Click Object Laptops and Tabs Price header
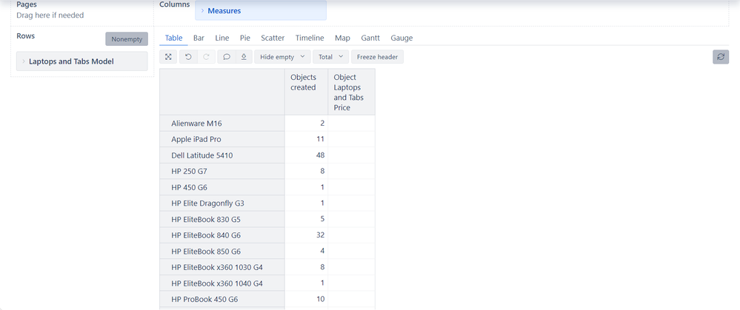 click(x=352, y=92)
